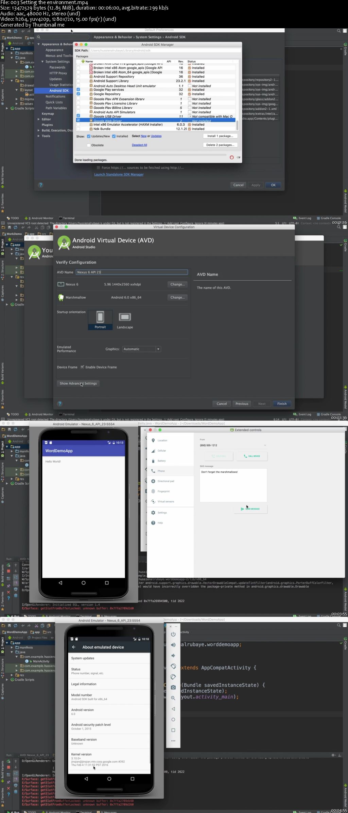Click the help question mark in Default Preferences
The image size is (348, 813).
(x=40, y=185)
